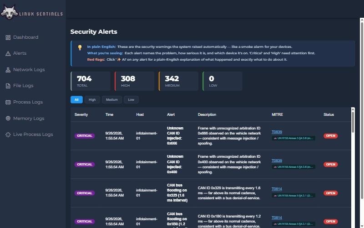The height and width of the screenshot is (228, 364).
Task: Click the lightbulb tip icon
Action: coord(80,47)
